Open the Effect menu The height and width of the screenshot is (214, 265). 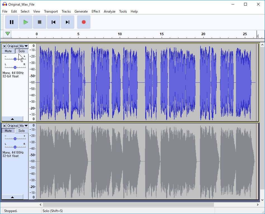(x=96, y=11)
